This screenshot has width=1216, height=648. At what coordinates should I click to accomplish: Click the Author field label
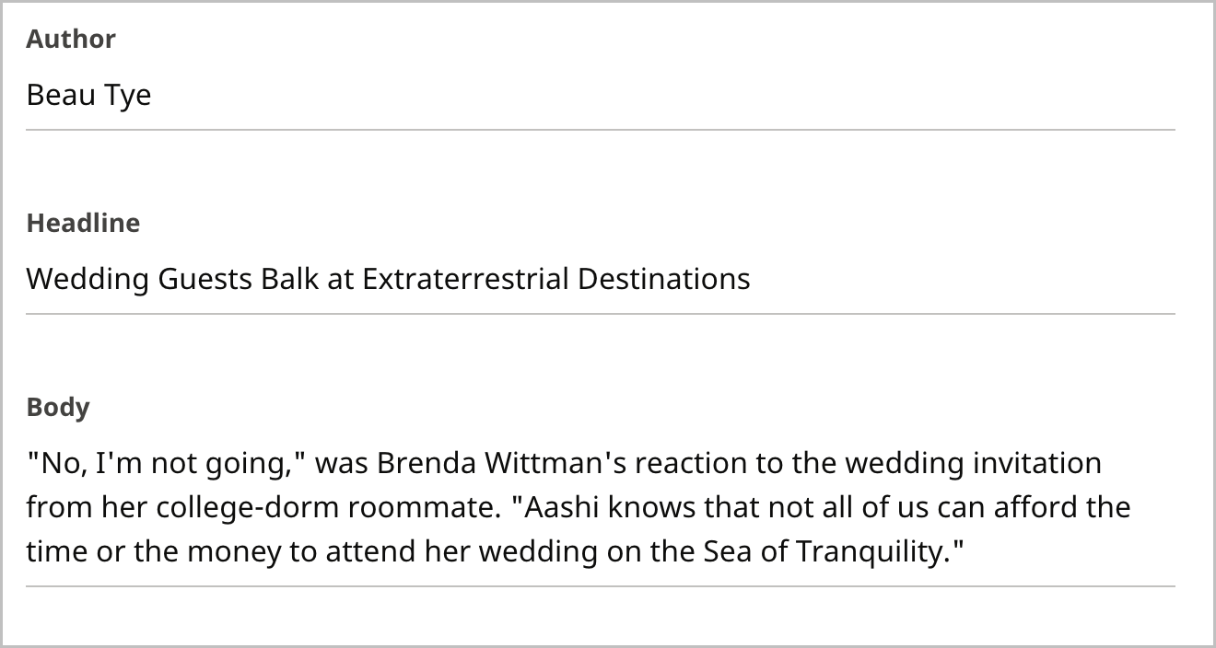(71, 39)
